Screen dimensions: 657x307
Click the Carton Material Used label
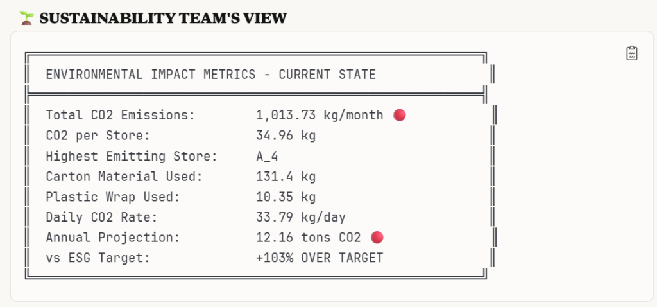pos(124,177)
